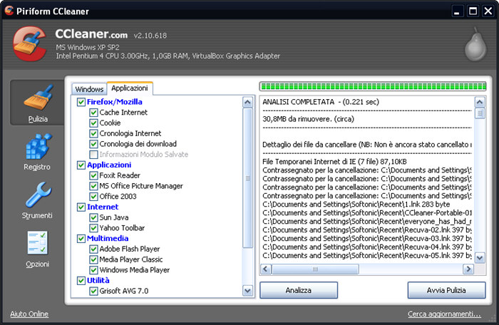The height and width of the screenshot is (325, 499).
Task: Toggle Cronologia Internet checkbox
Action: (x=93, y=133)
